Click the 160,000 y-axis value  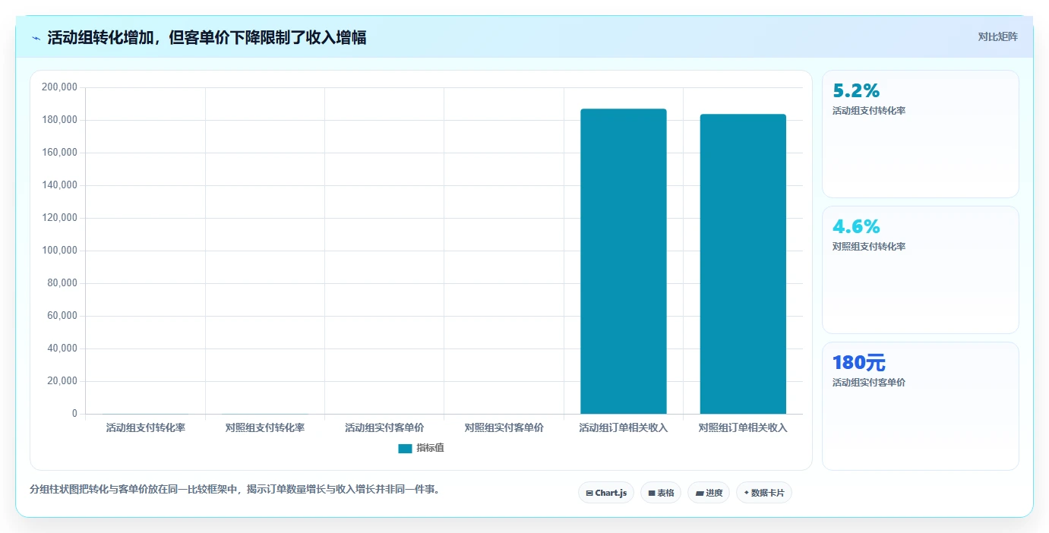59,153
